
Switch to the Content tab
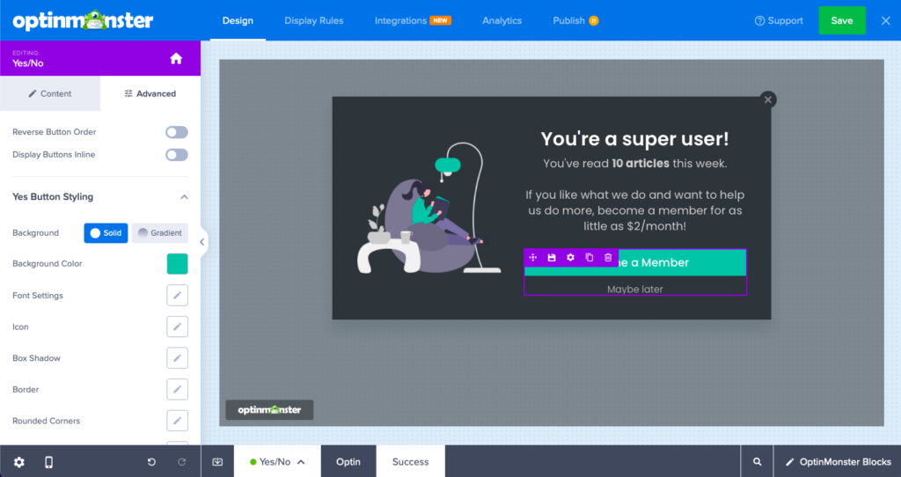coord(50,93)
